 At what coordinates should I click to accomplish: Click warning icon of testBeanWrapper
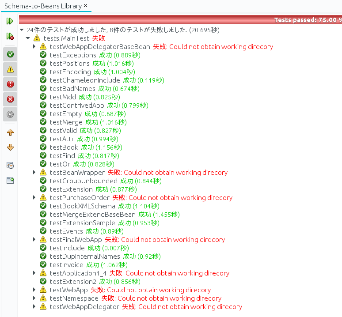point(43,172)
